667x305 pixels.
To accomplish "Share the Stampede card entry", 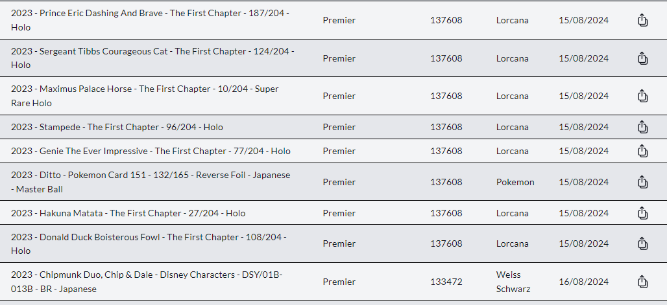I will (x=643, y=127).
